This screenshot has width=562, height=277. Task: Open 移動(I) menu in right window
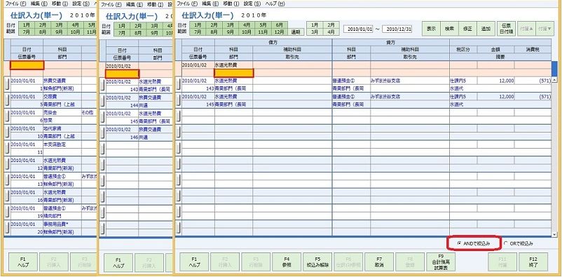[231, 4]
